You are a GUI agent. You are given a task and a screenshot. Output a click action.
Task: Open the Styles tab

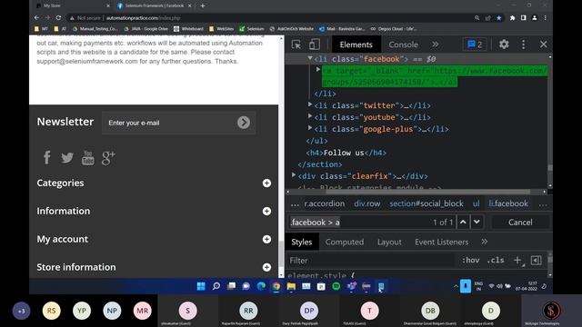301,243
